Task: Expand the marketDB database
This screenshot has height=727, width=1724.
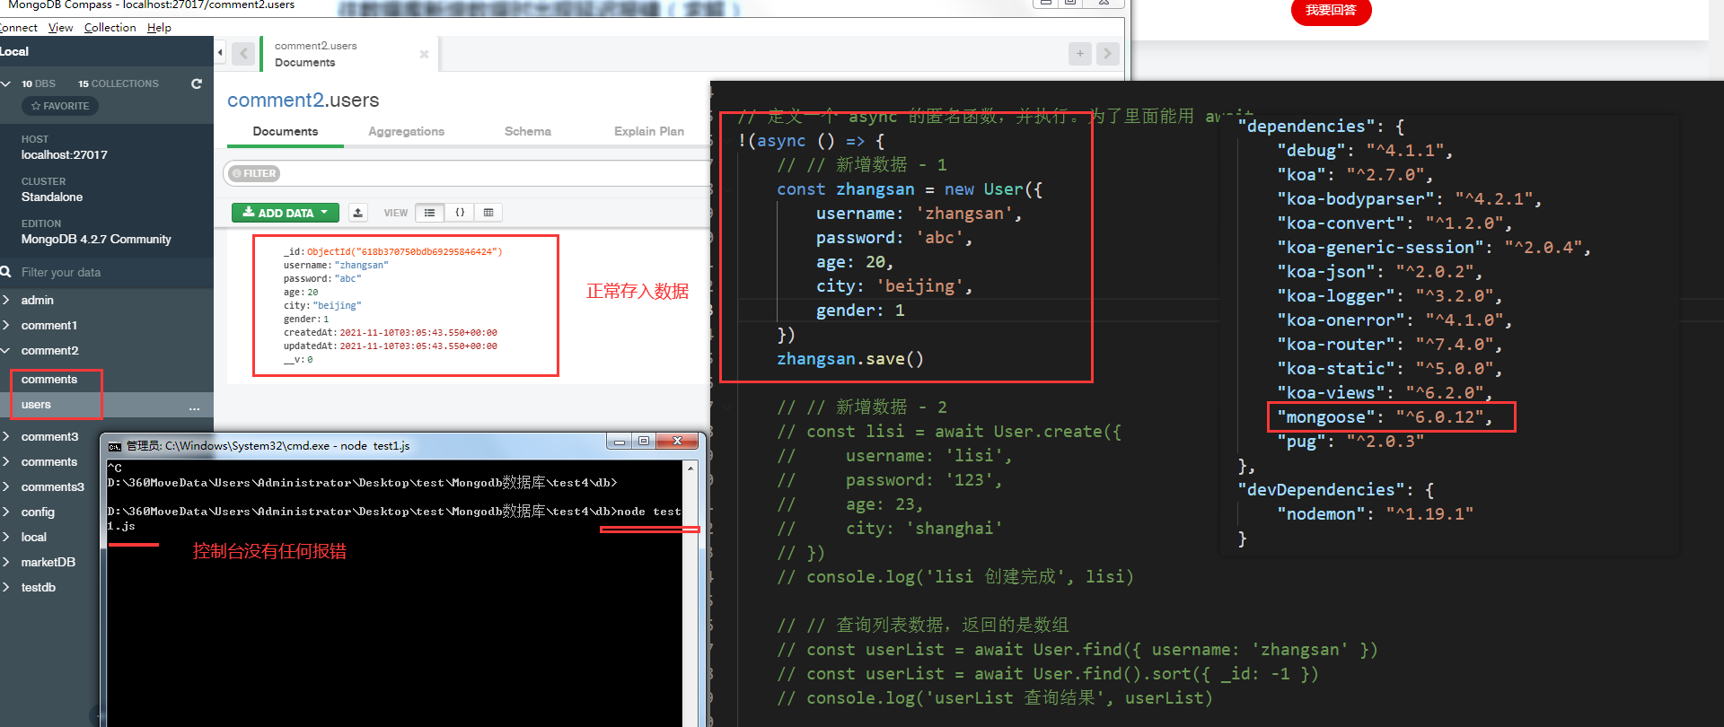Action: point(6,562)
